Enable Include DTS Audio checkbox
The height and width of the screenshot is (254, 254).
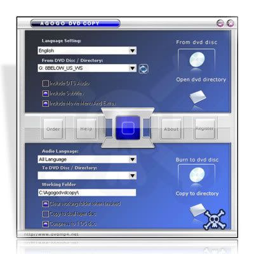pos(46,83)
